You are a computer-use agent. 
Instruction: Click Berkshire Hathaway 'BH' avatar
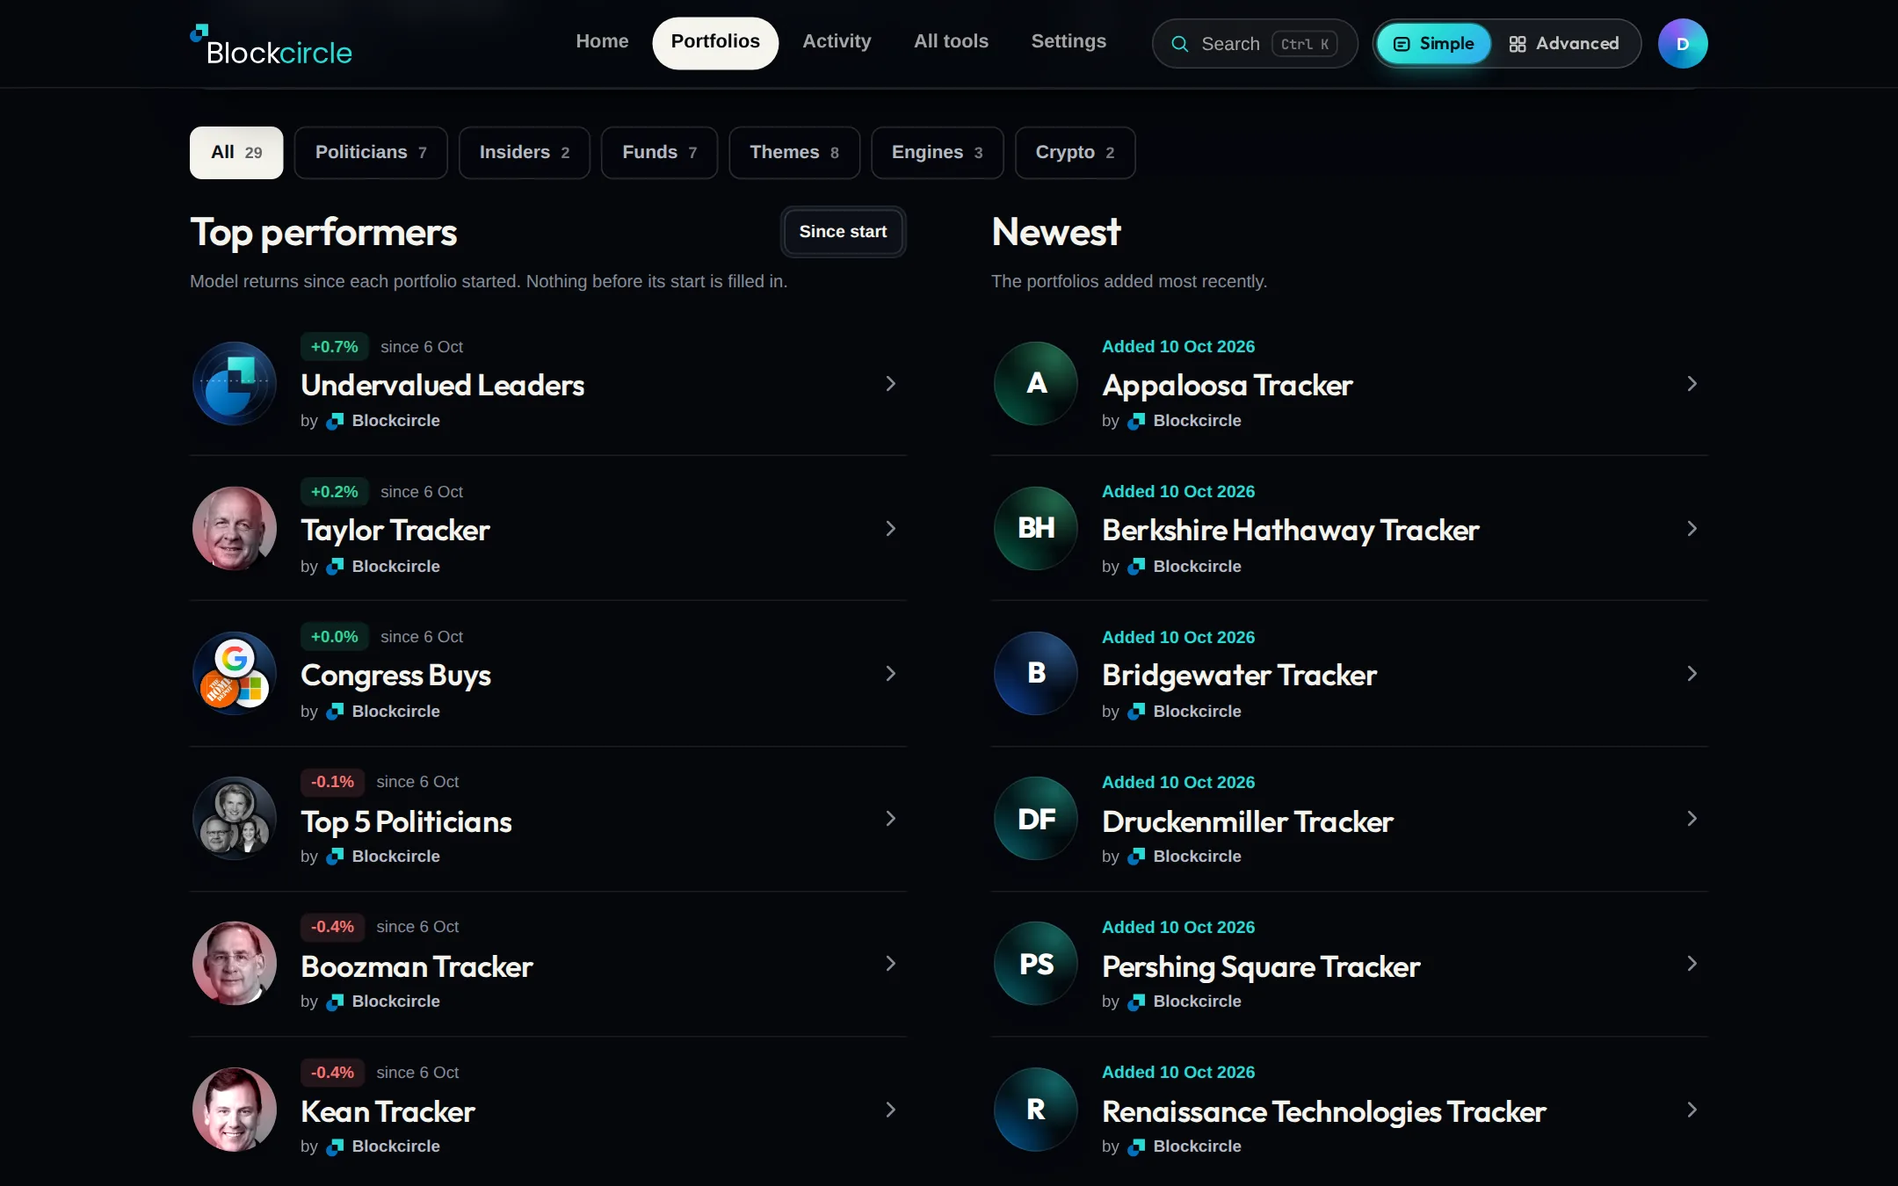tap(1036, 529)
